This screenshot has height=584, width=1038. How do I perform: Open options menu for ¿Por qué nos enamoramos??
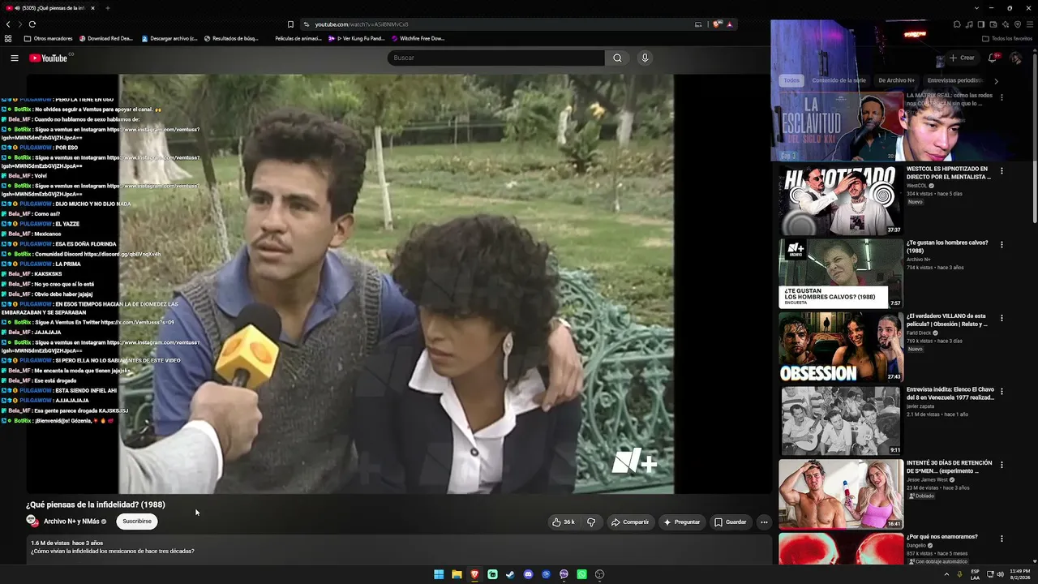[1002, 539]
